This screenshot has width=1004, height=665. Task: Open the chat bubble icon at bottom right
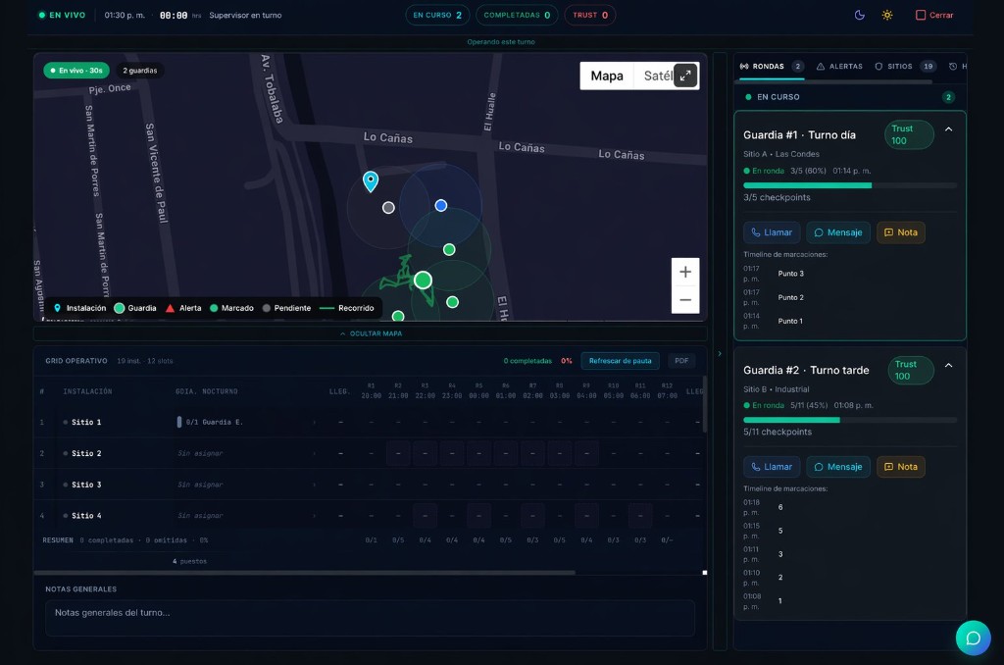click(x=973, y=638)
